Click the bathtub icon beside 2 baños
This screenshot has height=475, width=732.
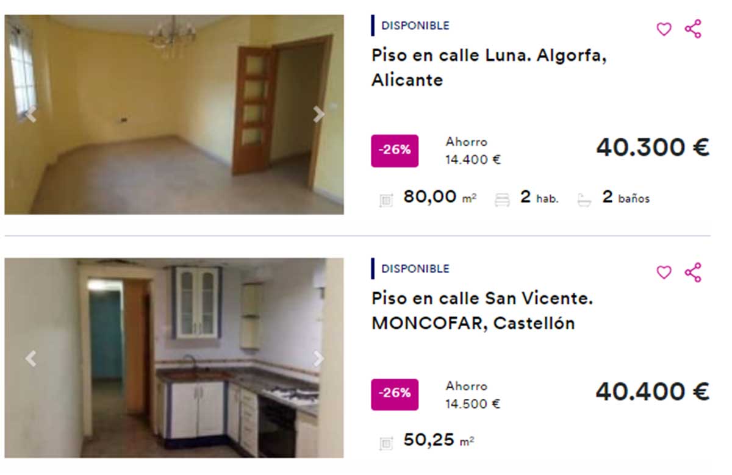(584, 199)
